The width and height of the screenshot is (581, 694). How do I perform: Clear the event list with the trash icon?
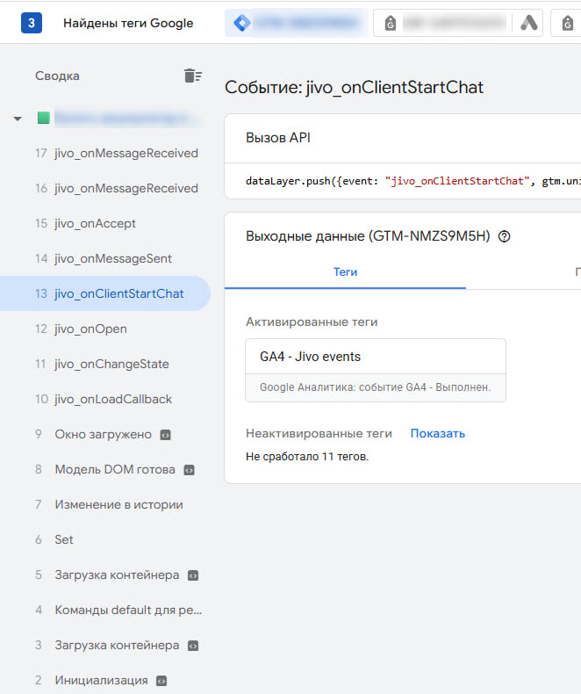tap(193, 76)
